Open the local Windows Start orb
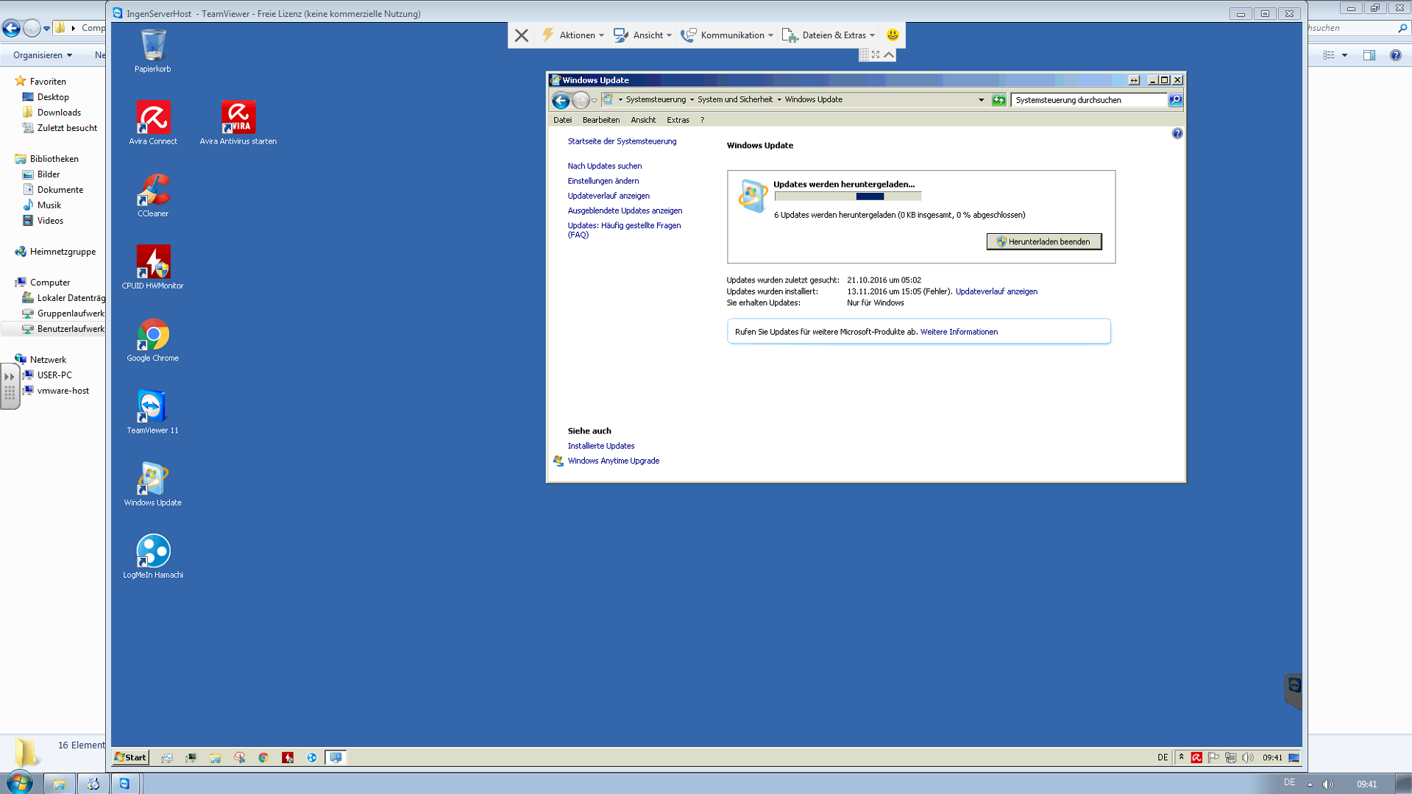This screenshot has width=1412, height=794. pos(20,783)
